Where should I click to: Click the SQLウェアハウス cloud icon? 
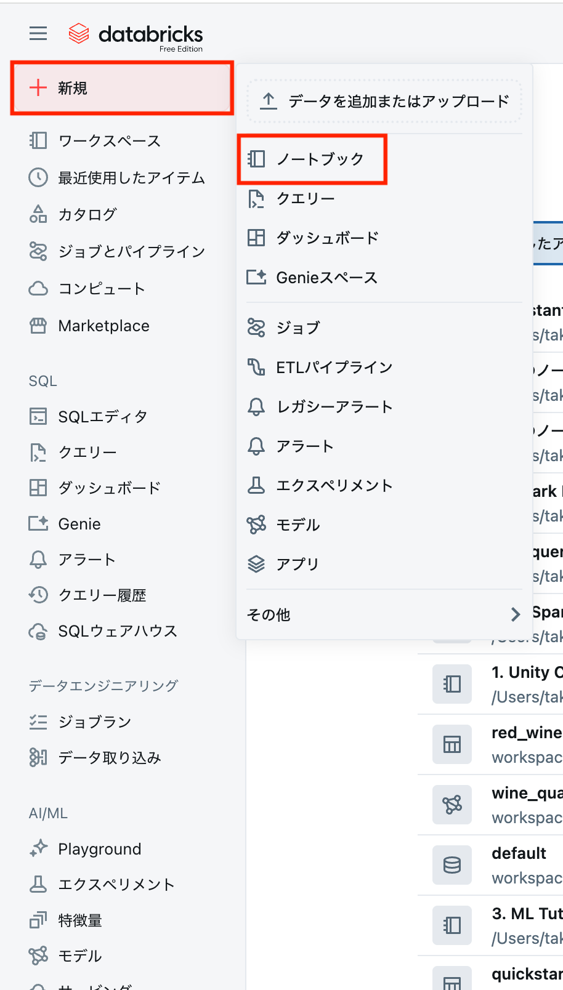pyautogui.click(x=38, y=631)
